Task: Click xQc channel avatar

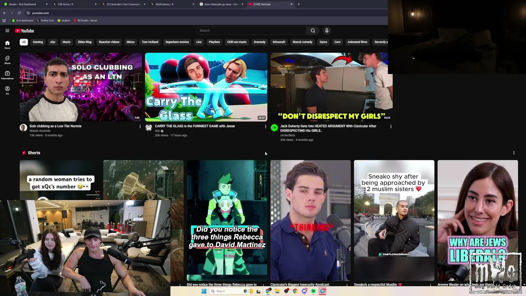Action: click(149, 128)
